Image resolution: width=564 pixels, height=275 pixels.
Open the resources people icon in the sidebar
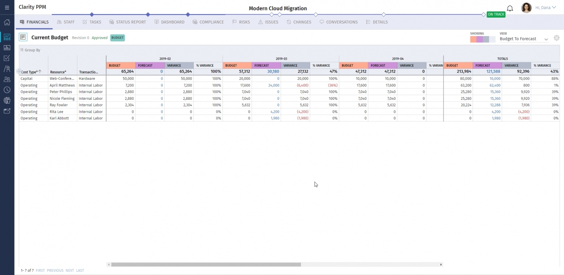tap(7, 79)
